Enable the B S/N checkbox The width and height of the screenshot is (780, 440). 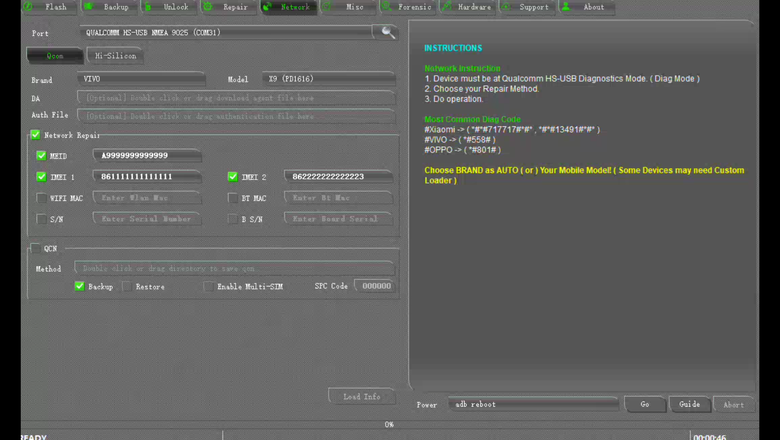coord(232,219)
